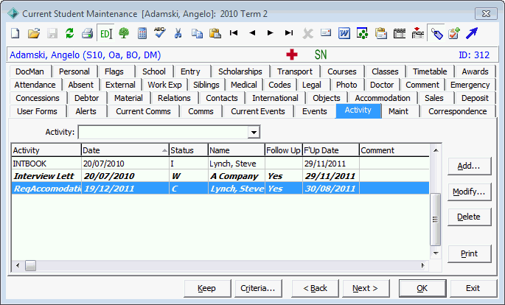Click the Printer toolbar icon
This screenshot has height=305, width=505.
pyautogui.click(x=87, y=33)
